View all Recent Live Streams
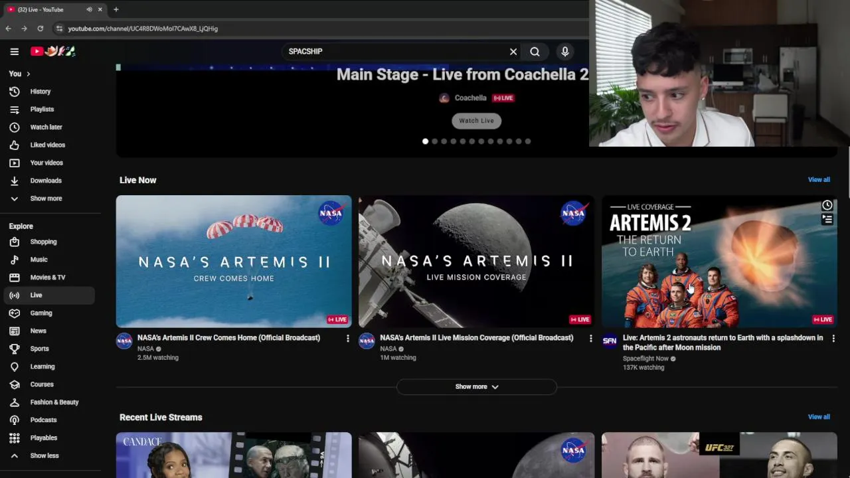850x478 pixels. 819,417
